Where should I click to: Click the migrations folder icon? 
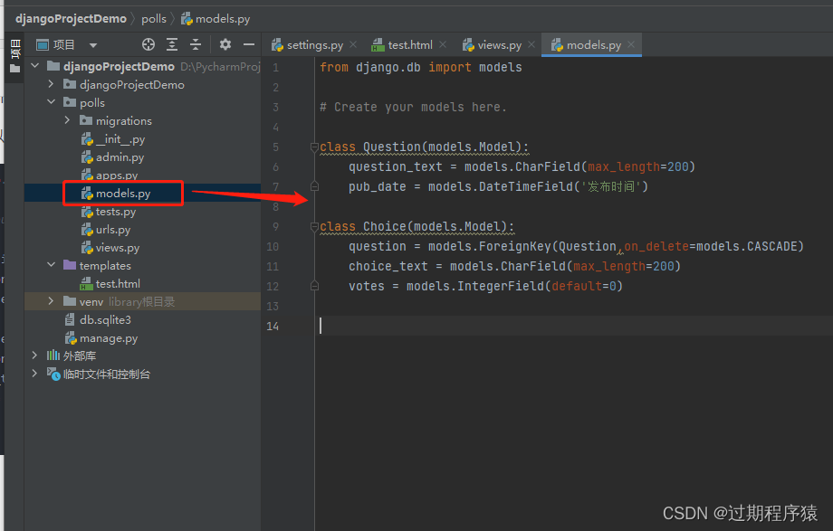coord(86,120)
